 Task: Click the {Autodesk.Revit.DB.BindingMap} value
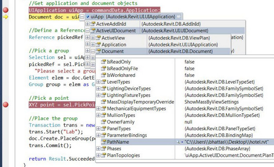(x=218, y=135)
